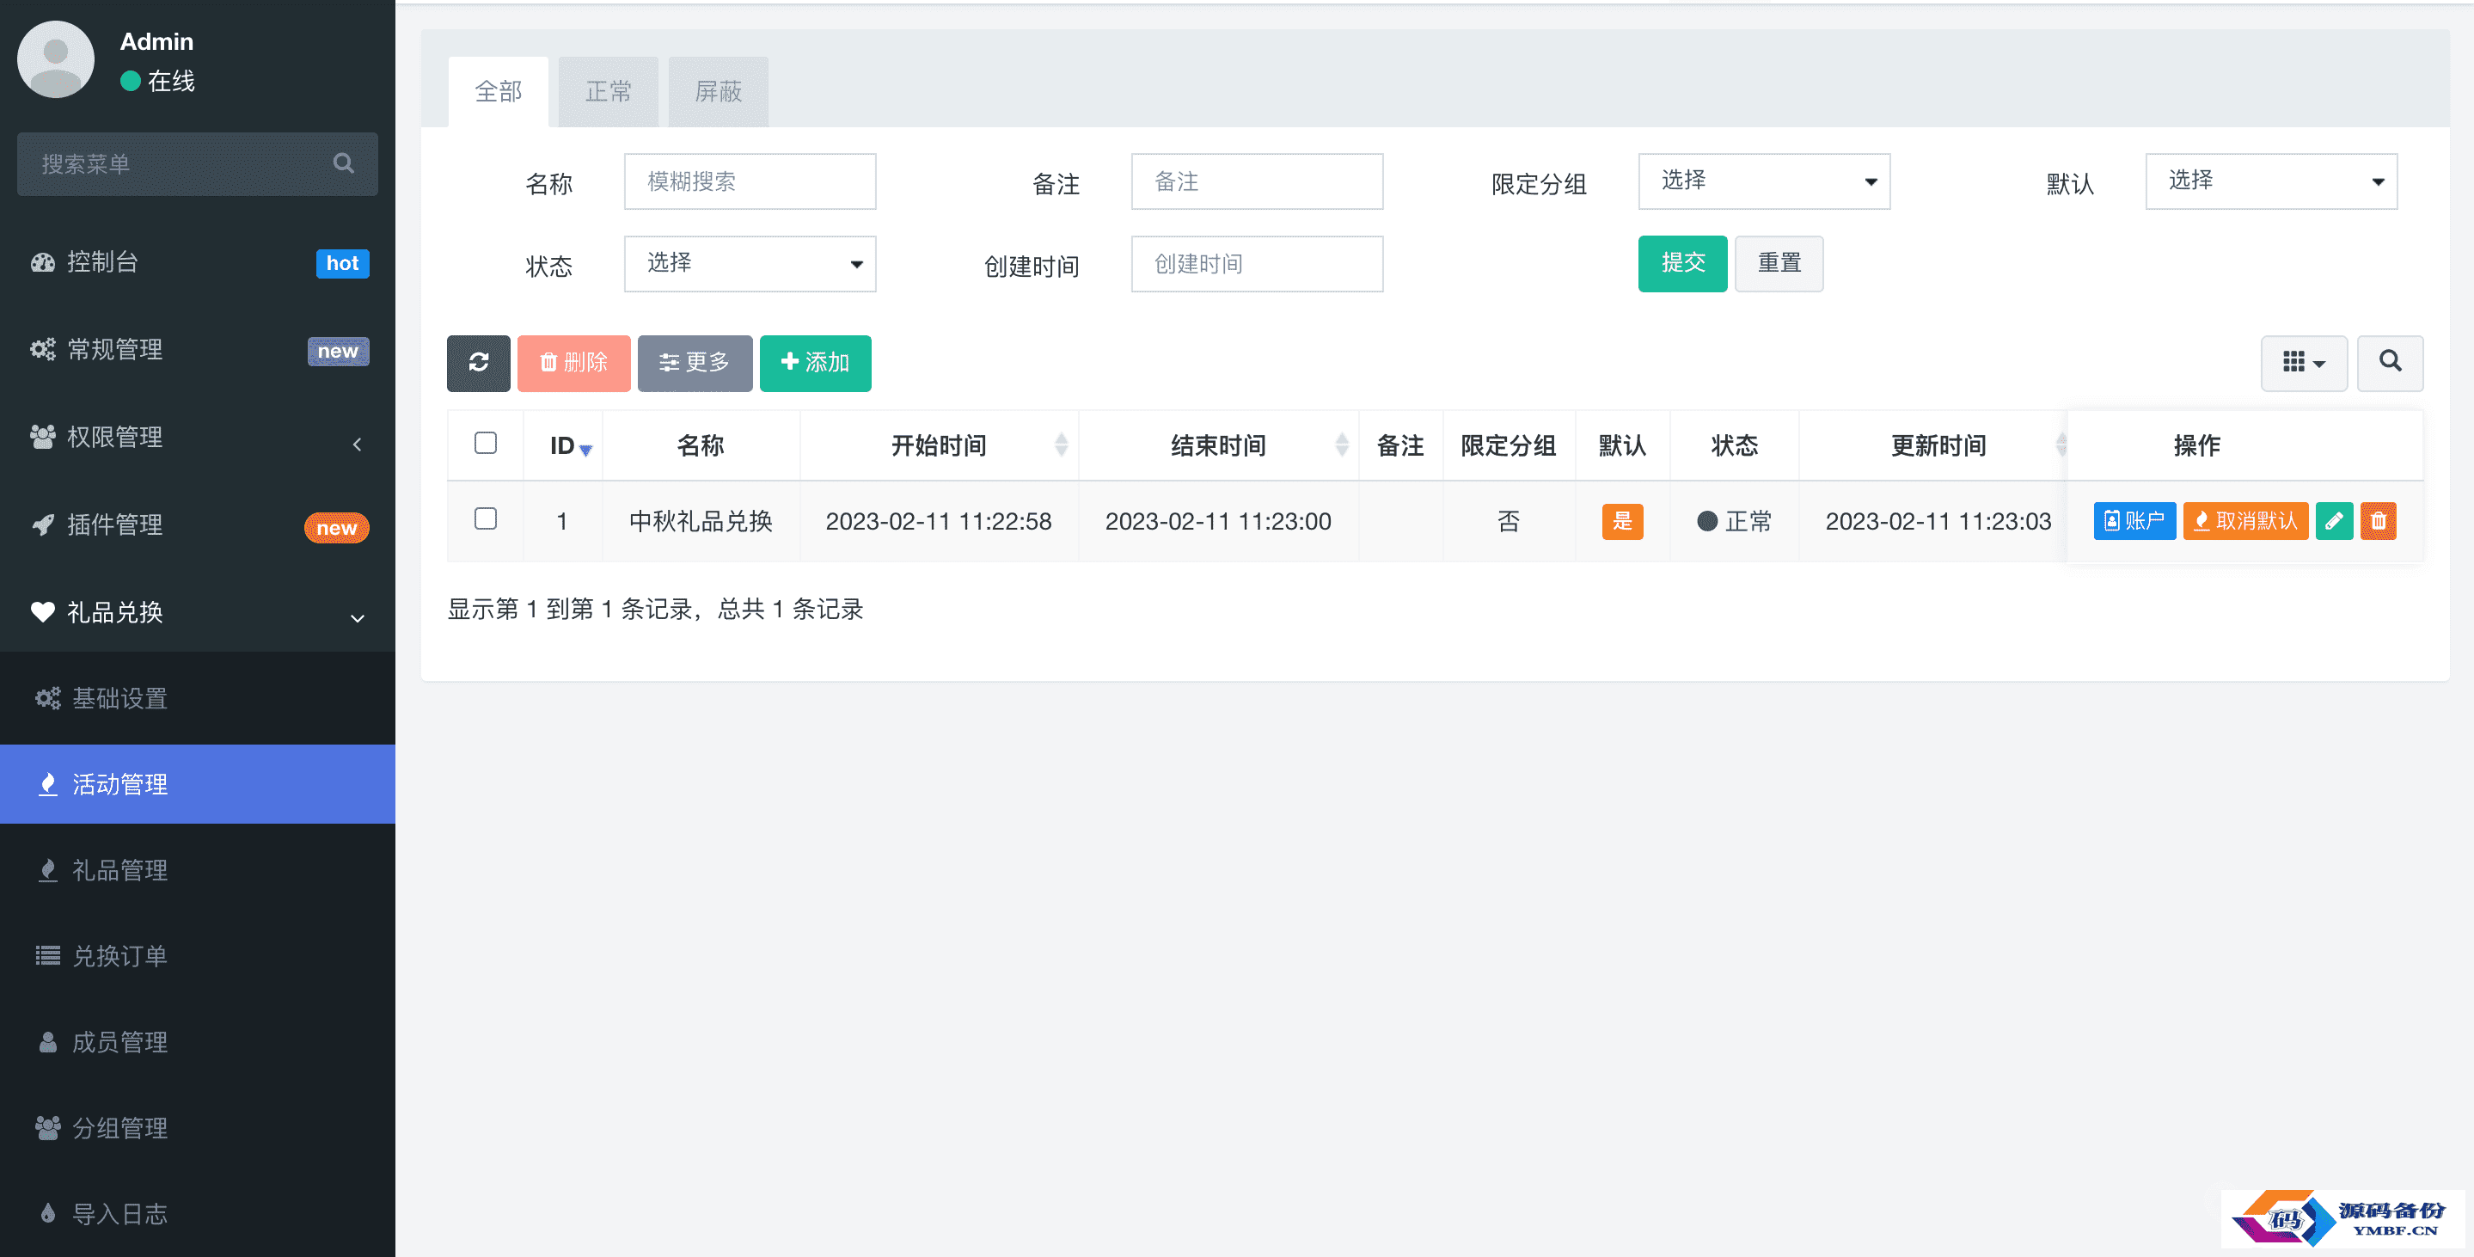Screen dimensions: 2474x1257
Task: Click the 否 value in 限定分组 column
Action: pyautogui.click(x=1509, y=521)
